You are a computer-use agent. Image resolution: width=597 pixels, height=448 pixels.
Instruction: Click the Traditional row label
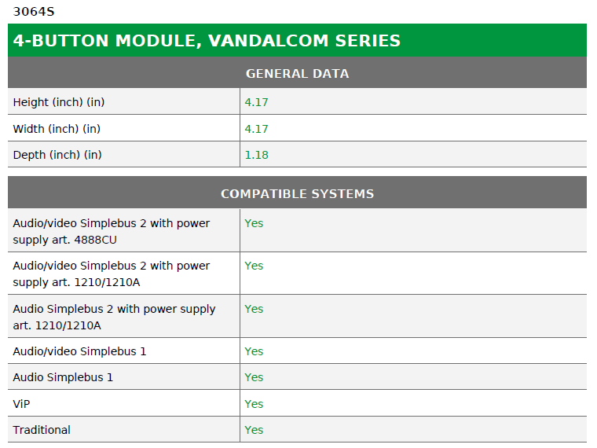click(x=42, y=430)
